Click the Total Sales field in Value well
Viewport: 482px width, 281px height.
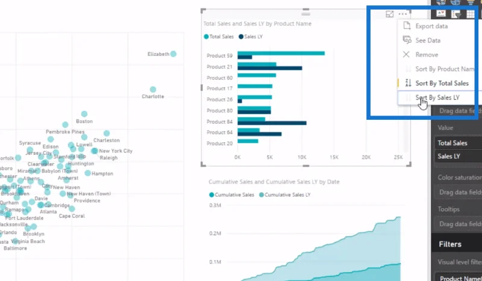[x=459, y=143]
